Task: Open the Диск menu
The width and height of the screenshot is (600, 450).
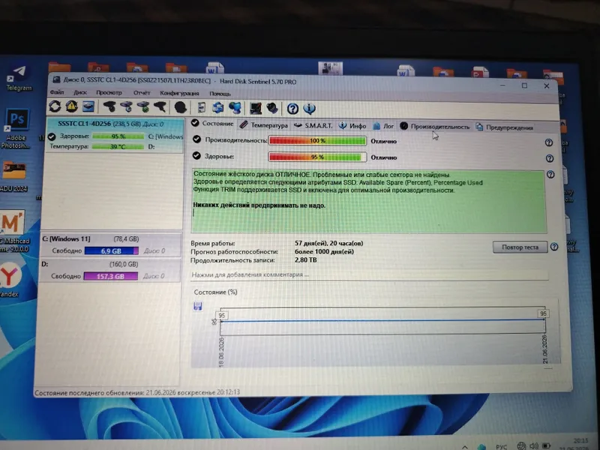Action: [x=80, y=92]
